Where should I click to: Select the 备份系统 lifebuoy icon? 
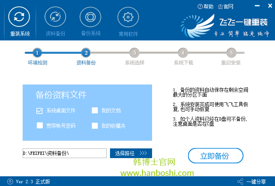90,17
